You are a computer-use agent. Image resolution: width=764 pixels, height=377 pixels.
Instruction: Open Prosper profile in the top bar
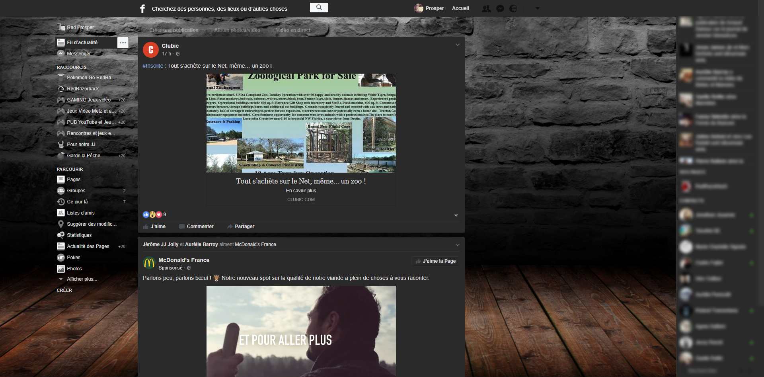tap(429, 8)
